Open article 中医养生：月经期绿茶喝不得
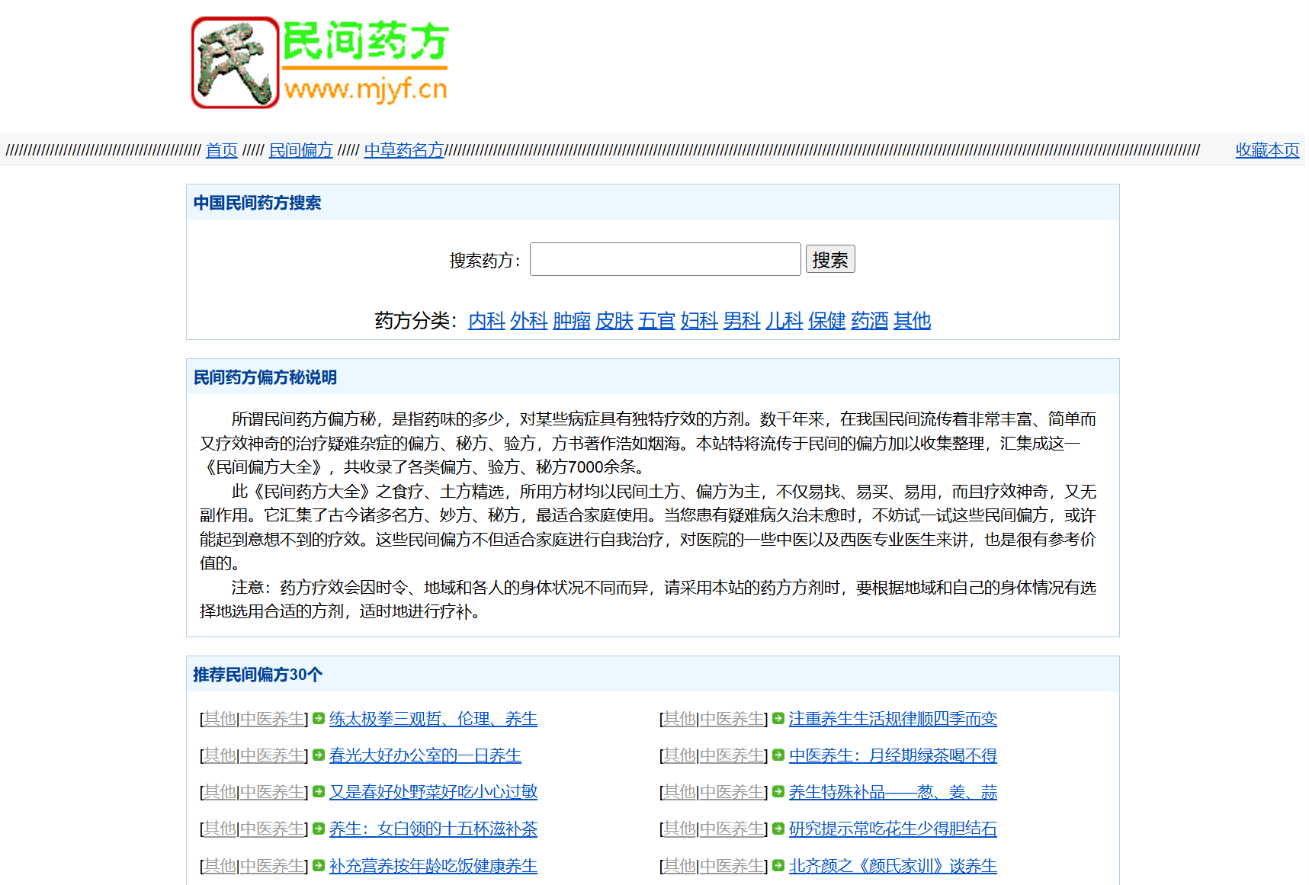1309x885 pixels. [x=893, y=755]
